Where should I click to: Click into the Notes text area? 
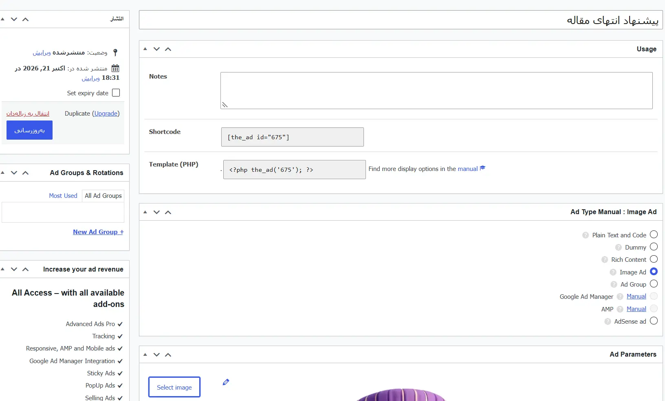coord(436,90)
